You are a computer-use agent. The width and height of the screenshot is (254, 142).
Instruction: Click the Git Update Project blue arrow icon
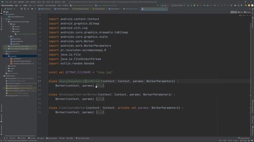[x=218, y=5]
